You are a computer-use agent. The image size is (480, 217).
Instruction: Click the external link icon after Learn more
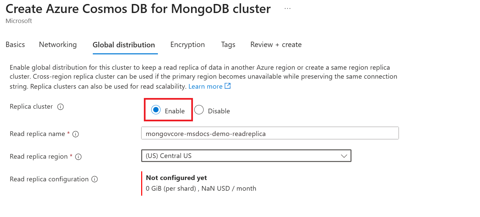tap(228, 86)
